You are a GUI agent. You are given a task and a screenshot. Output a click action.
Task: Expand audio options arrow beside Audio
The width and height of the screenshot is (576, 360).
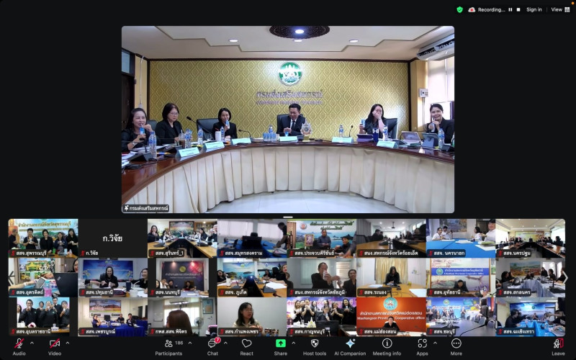(x=32, y=343)
